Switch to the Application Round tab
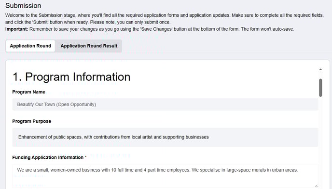Image resolution: width=332 pixels, height=189 pixels. coord(30,46)
